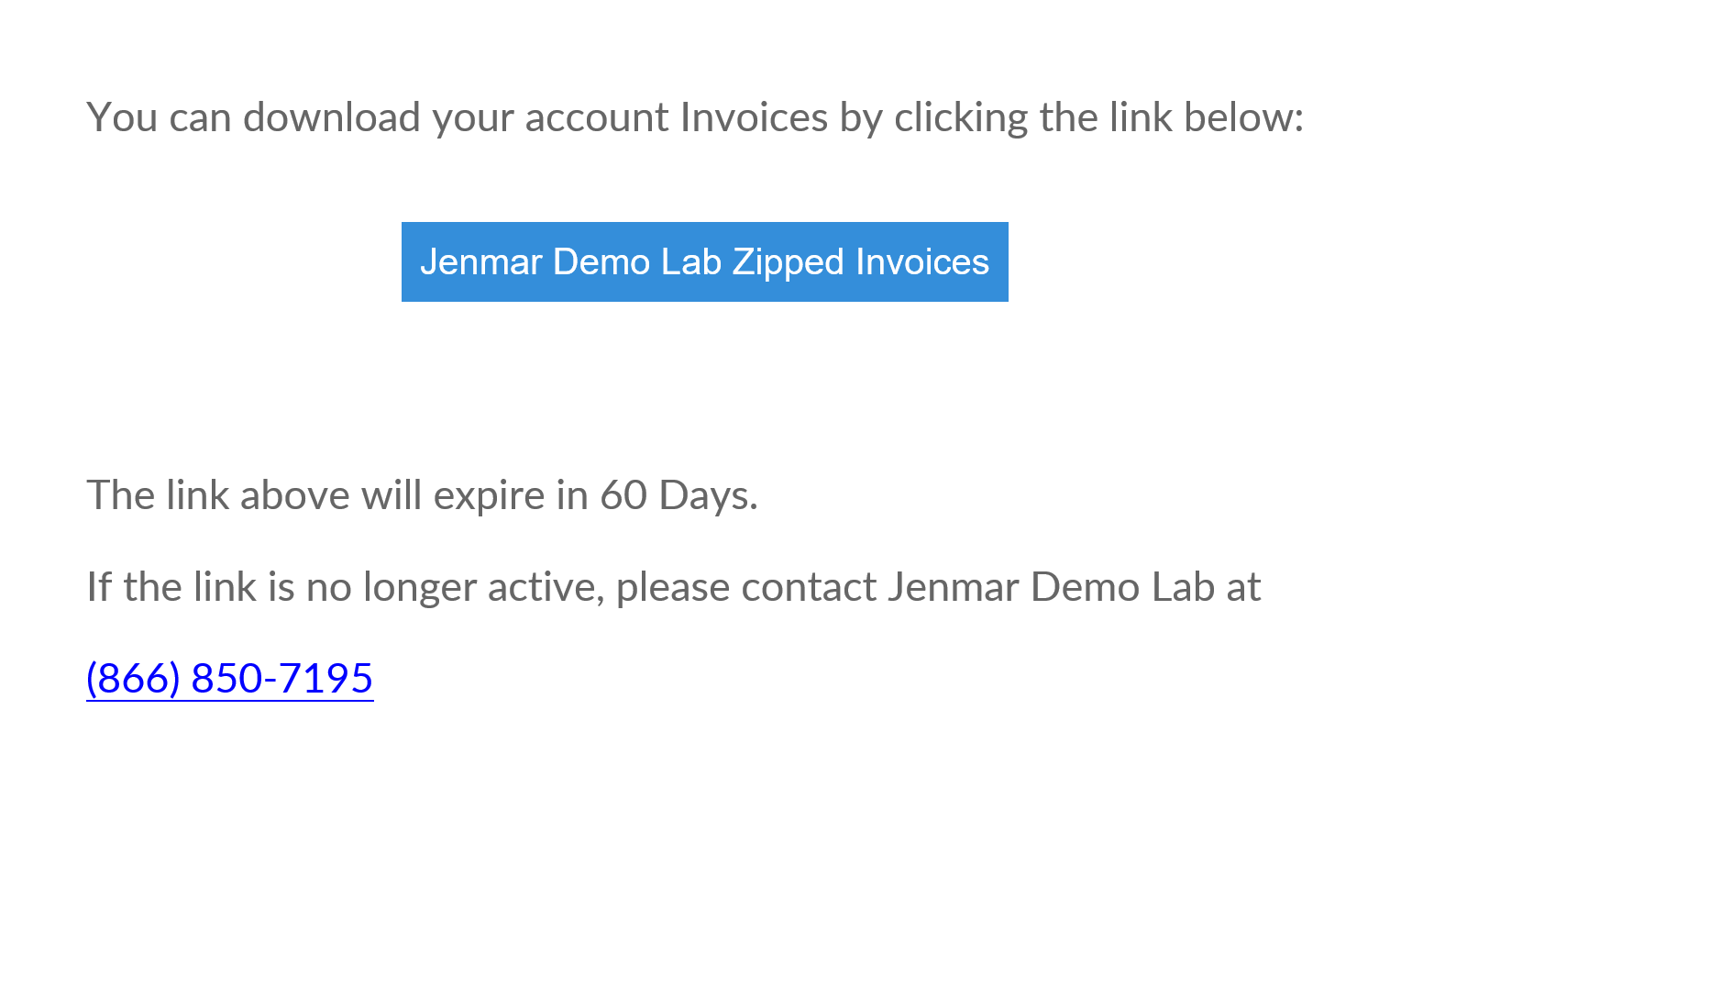
Task: Click "clicking the link below:" text
Action: point(1099,117)
